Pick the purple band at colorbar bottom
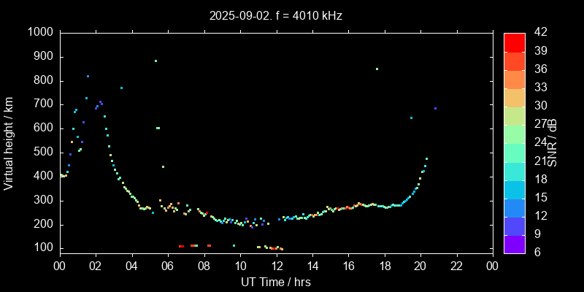Viewport: 584px width, 292px height. coord(514,244)
